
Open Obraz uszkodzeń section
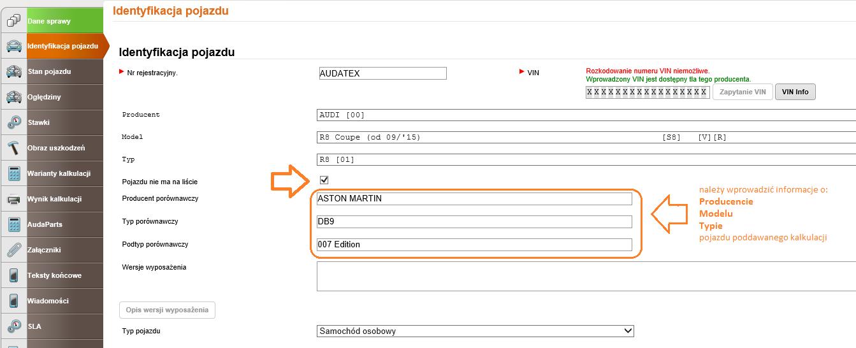[64, 148]
